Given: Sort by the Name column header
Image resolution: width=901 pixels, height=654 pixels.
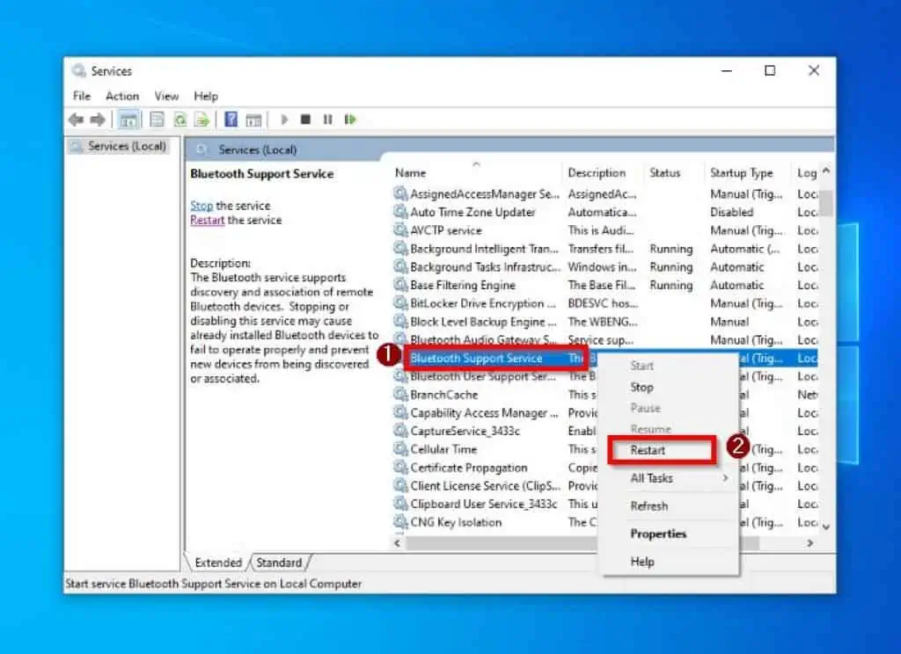Looking at the screenshot, I should [x=476, y=172].
